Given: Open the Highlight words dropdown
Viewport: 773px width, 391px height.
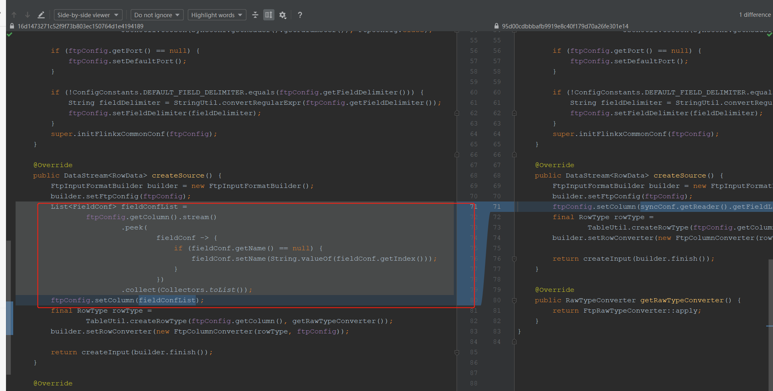Looking at the screenshot, I should (x=217, y=15).
